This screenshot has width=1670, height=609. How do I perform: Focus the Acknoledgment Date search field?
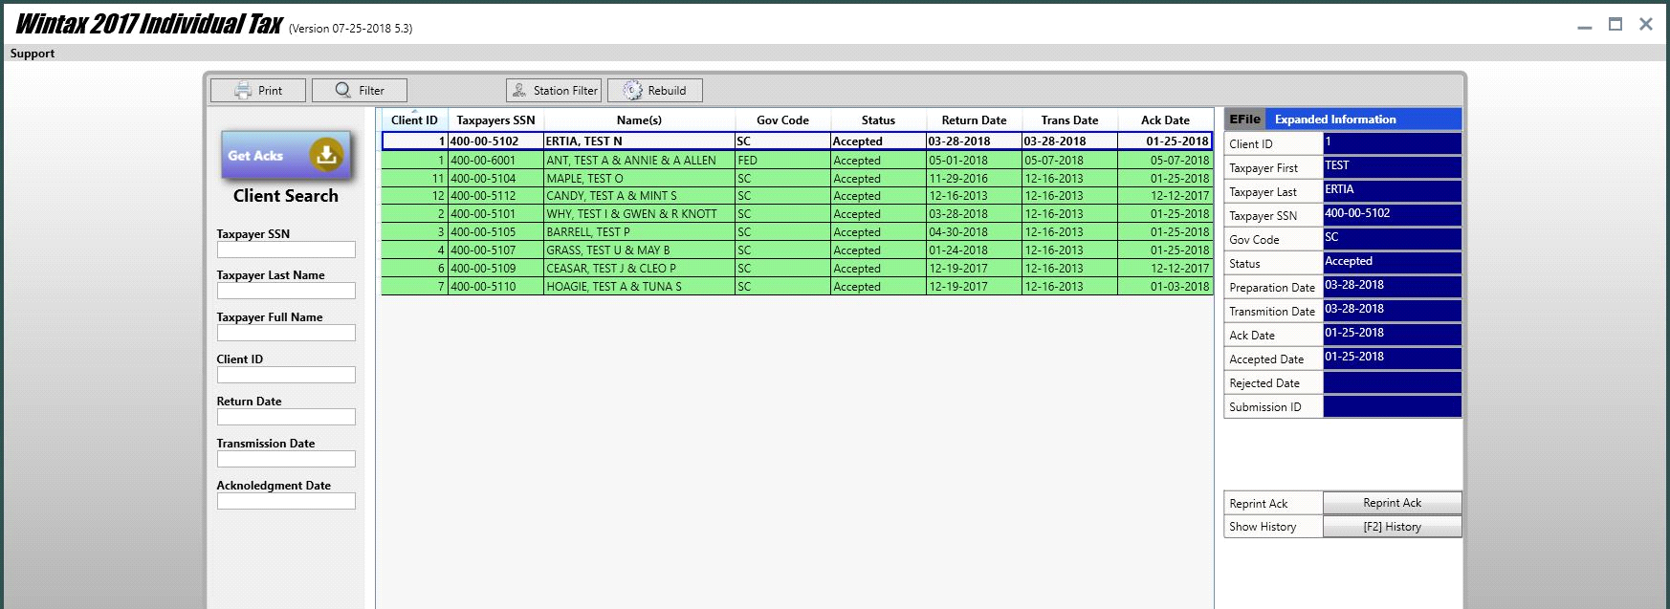pyautogui.click(x=286, y=501)
